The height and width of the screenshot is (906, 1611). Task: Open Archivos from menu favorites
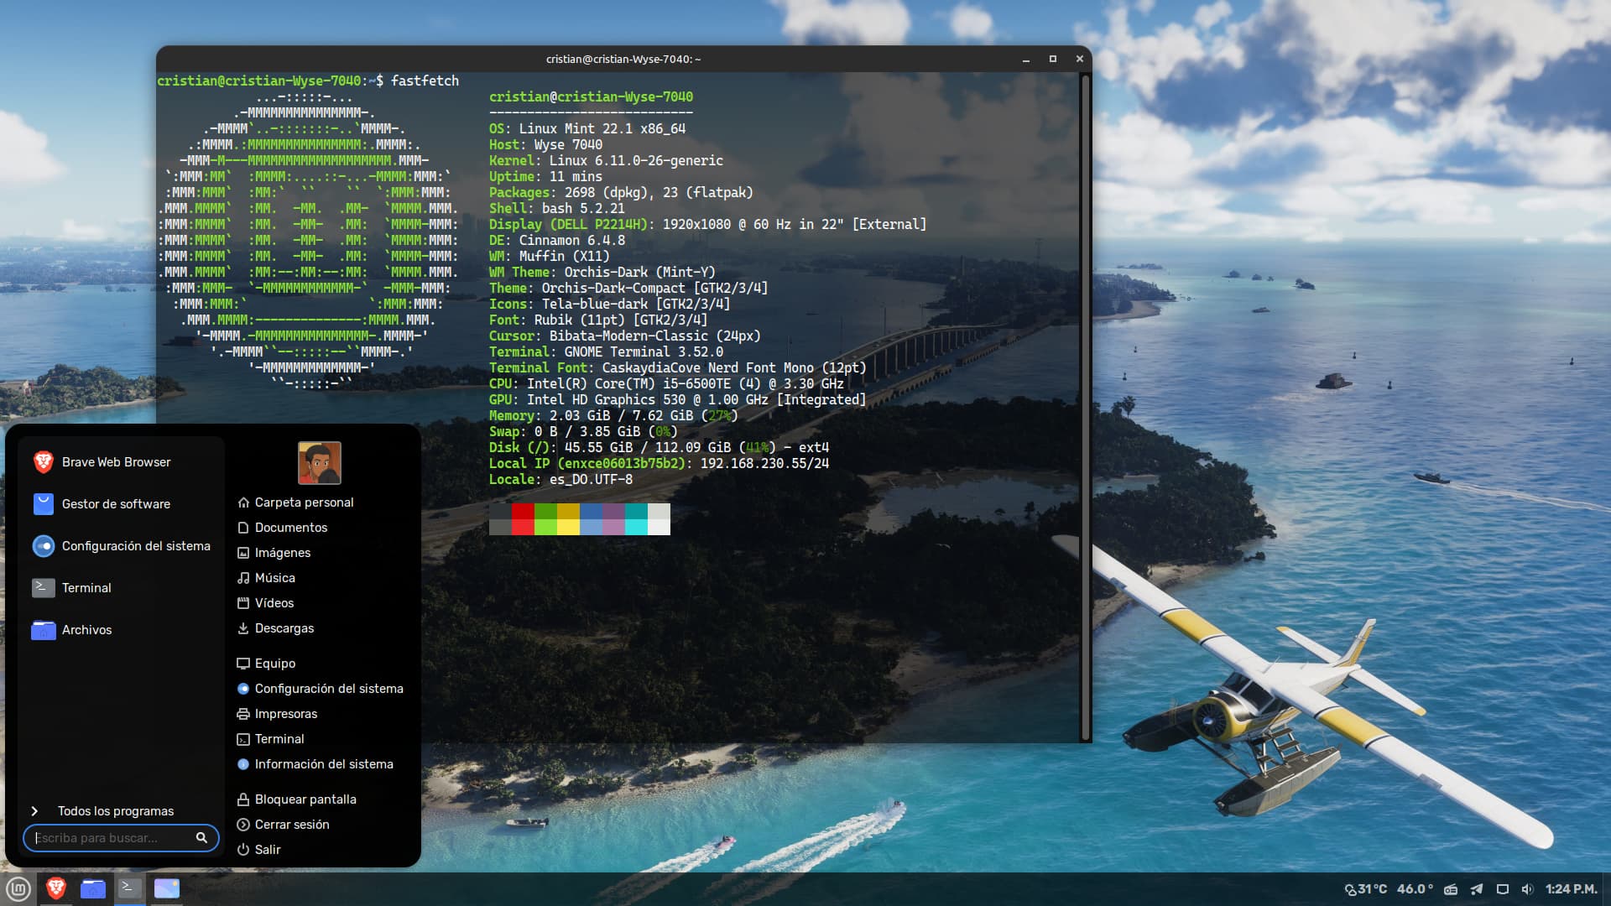(121, 630)
